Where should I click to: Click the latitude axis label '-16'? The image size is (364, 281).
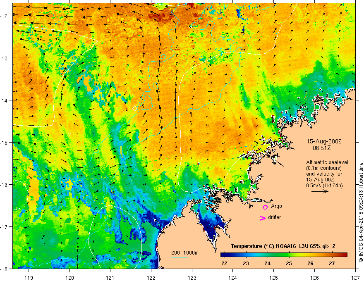[x=4, y=185]
